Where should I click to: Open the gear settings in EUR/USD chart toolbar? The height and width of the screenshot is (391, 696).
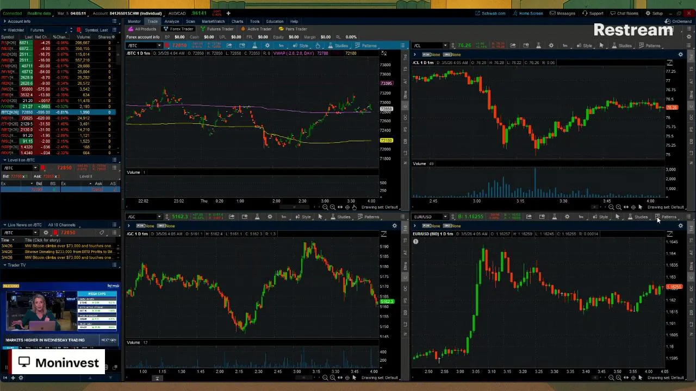567,217
